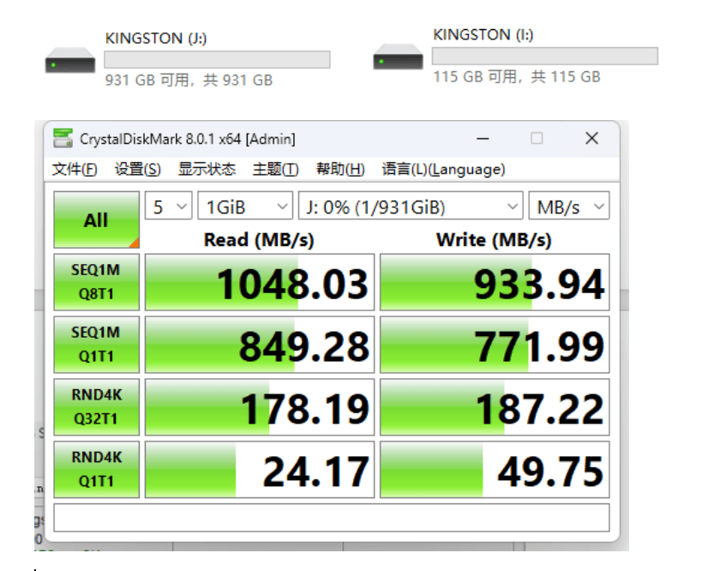Screen dimensions: 714x571
Task: Open the 语言(L)(Language) menu
Action: (443, 169)
